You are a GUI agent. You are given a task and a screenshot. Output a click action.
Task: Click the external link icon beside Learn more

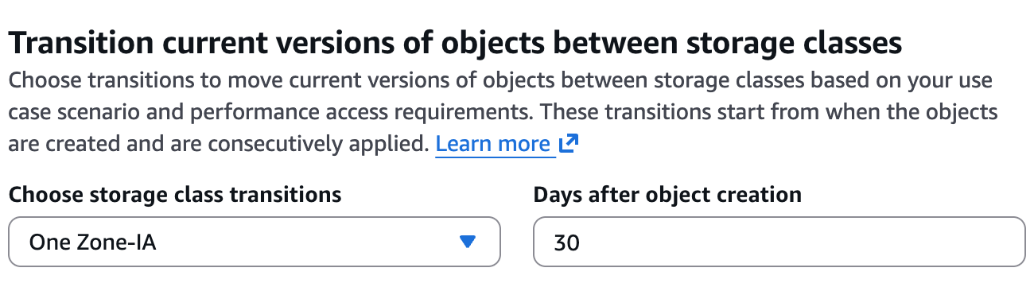(x=568, y=144)
